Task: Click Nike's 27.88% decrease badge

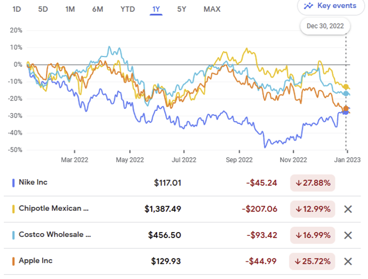Action: click(x=312, y=183)
